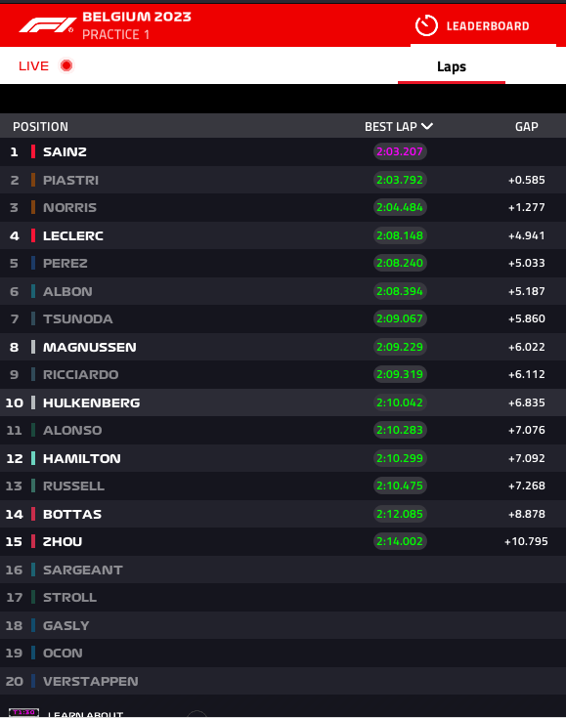Image resolution: width=566 pixels, height=718 pixels.
Task: Sort by the GAP column header
Action: [x=527, y=126]
